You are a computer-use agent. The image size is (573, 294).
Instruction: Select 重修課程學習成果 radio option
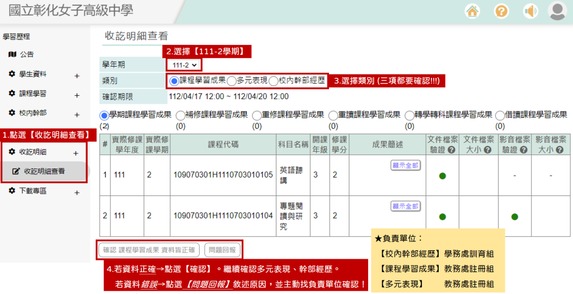(257, 115)
